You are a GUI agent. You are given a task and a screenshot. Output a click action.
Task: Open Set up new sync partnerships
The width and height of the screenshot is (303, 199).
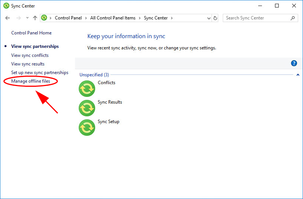[x=40, y=73]
